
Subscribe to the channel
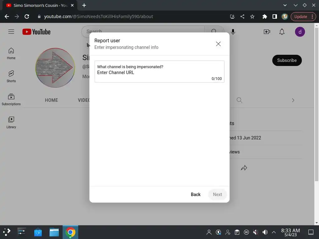(287, 60)
